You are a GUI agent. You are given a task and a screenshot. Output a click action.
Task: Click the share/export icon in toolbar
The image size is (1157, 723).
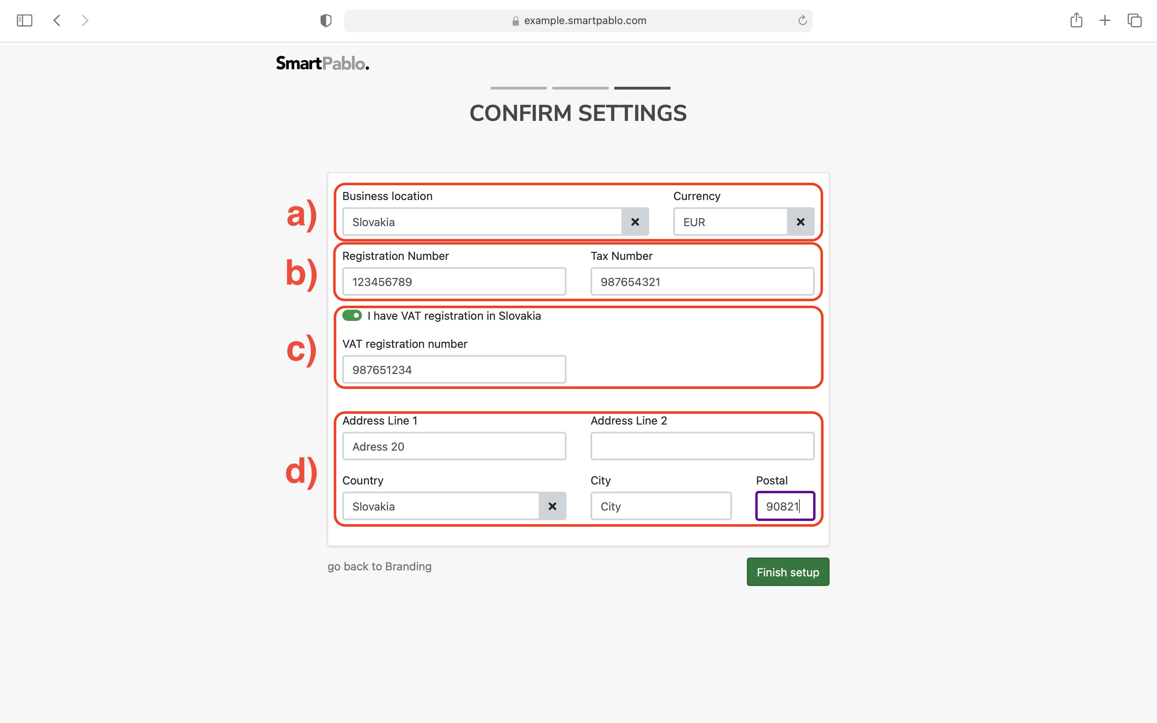tap(1077, 21)
